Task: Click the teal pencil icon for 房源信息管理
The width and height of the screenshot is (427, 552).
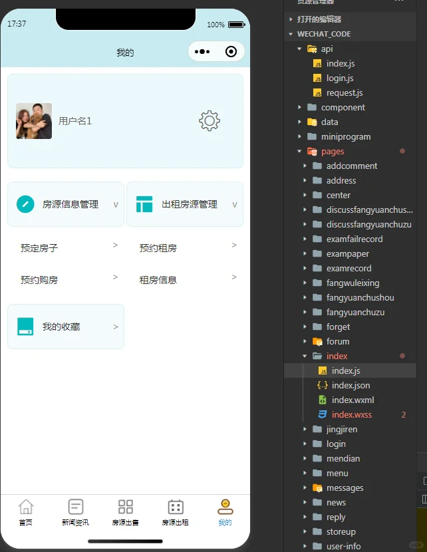Action: [25, 204]
